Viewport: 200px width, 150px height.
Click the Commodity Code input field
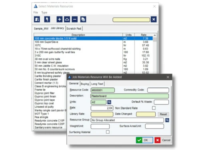point(158,90)
